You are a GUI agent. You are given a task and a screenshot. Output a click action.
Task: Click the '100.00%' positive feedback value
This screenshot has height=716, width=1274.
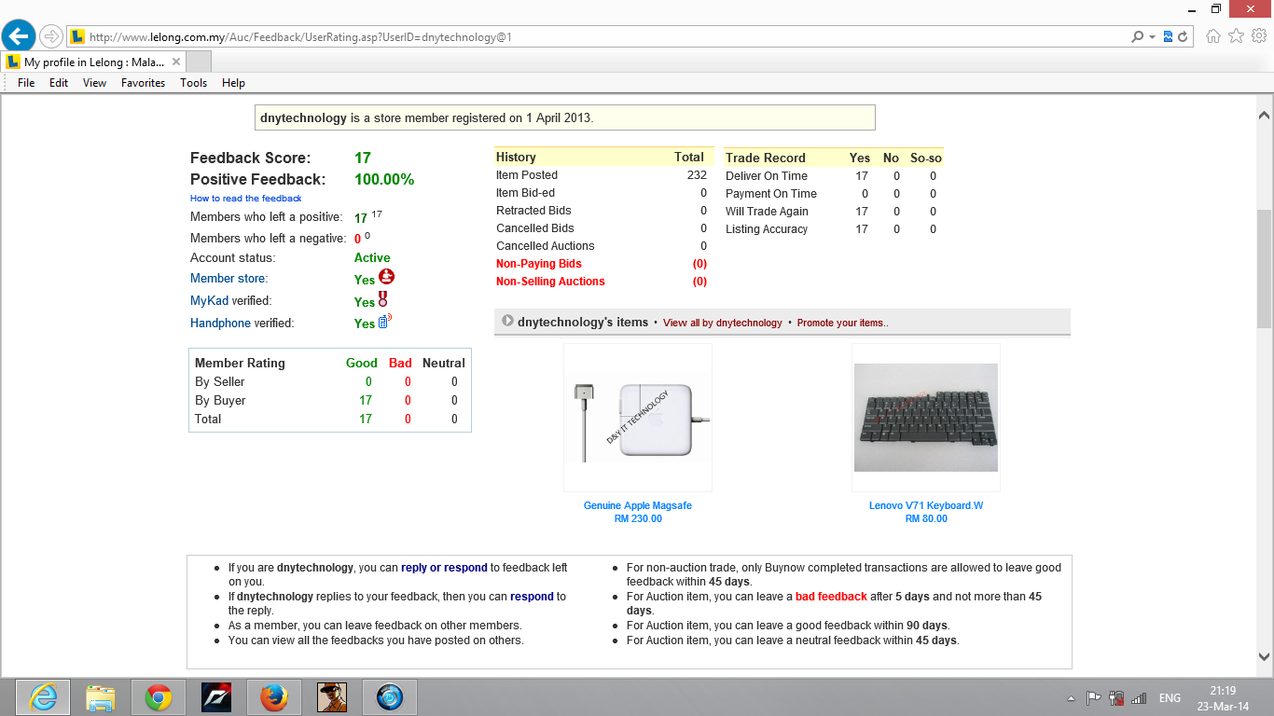(384, 179)
